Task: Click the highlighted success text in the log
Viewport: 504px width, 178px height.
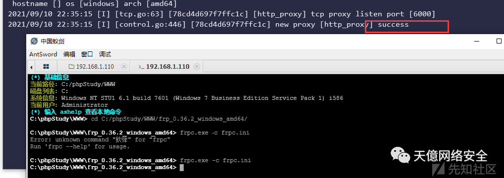Action: click(393, 24)
